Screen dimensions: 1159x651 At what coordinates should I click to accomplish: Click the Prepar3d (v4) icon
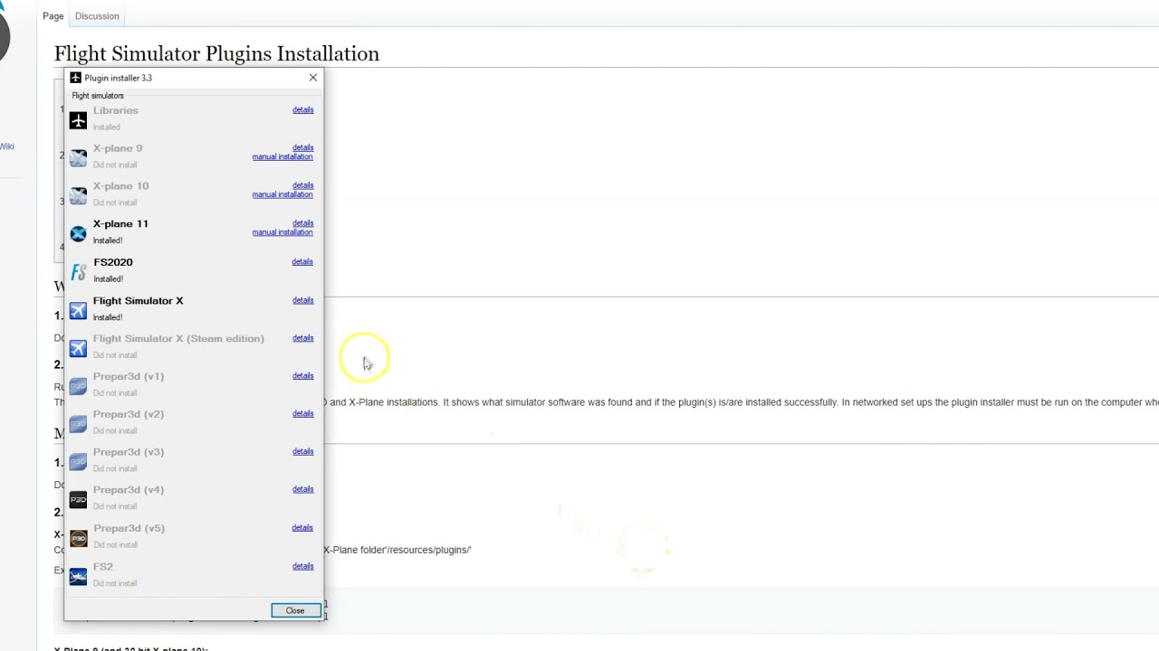(78, 501)
